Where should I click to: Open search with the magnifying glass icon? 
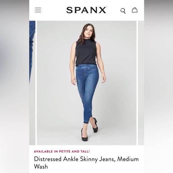click(123, 11)
